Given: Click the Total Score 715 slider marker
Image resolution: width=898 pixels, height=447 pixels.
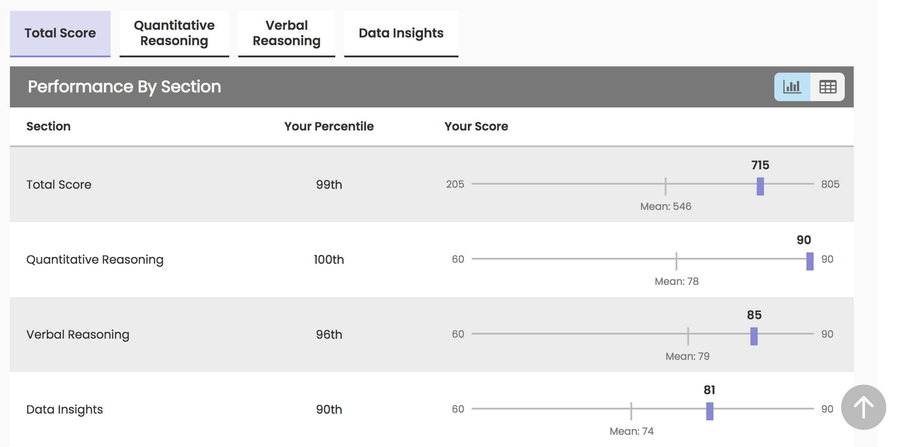Looking at the screenshot, I should [x=760, y=186].
